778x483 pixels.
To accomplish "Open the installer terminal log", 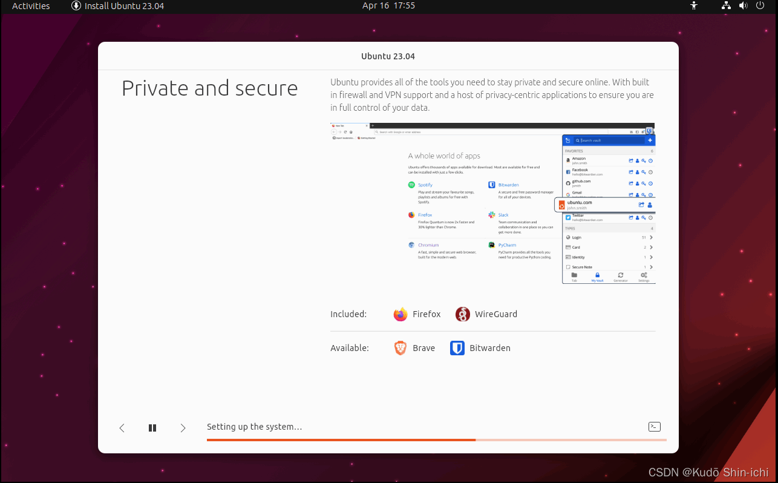I will point(654,427).
